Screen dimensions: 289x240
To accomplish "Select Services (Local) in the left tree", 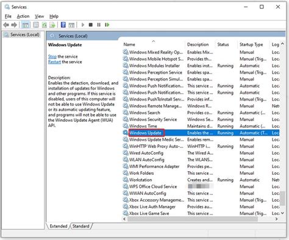I will coord(22,35).
